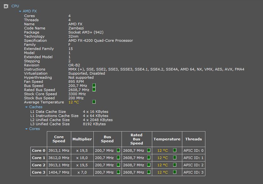Click the 4 x 2048 KBytes cache value
Image resolution: width=263 pixels, height=184 pixels.
tap(98, 120)
